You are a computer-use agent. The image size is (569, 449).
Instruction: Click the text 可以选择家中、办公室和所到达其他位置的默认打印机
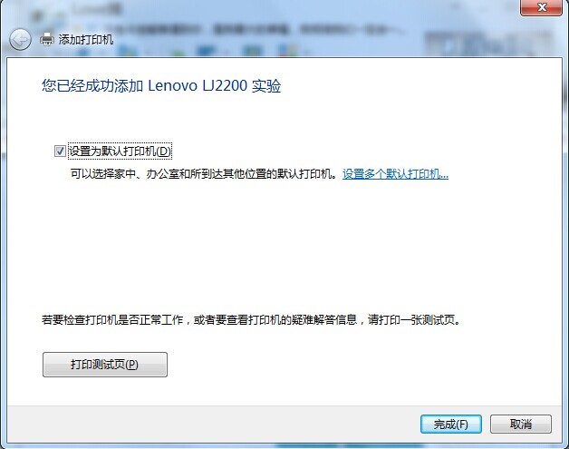point(201,174)
